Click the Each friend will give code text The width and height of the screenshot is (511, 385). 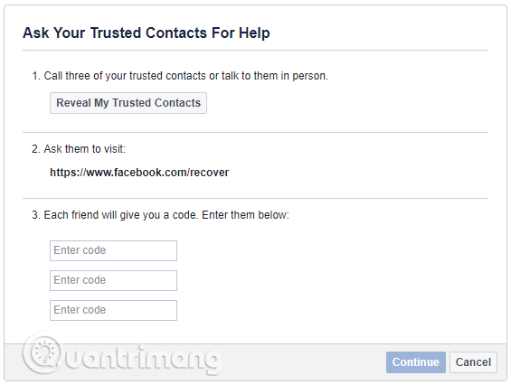click(x=166, y=215)
